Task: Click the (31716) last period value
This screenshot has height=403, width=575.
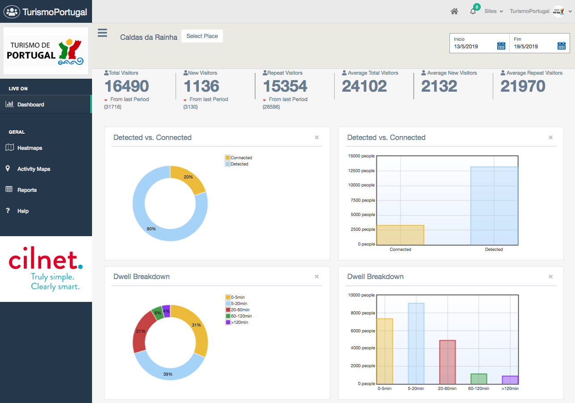Action: (x=113, y=107)
